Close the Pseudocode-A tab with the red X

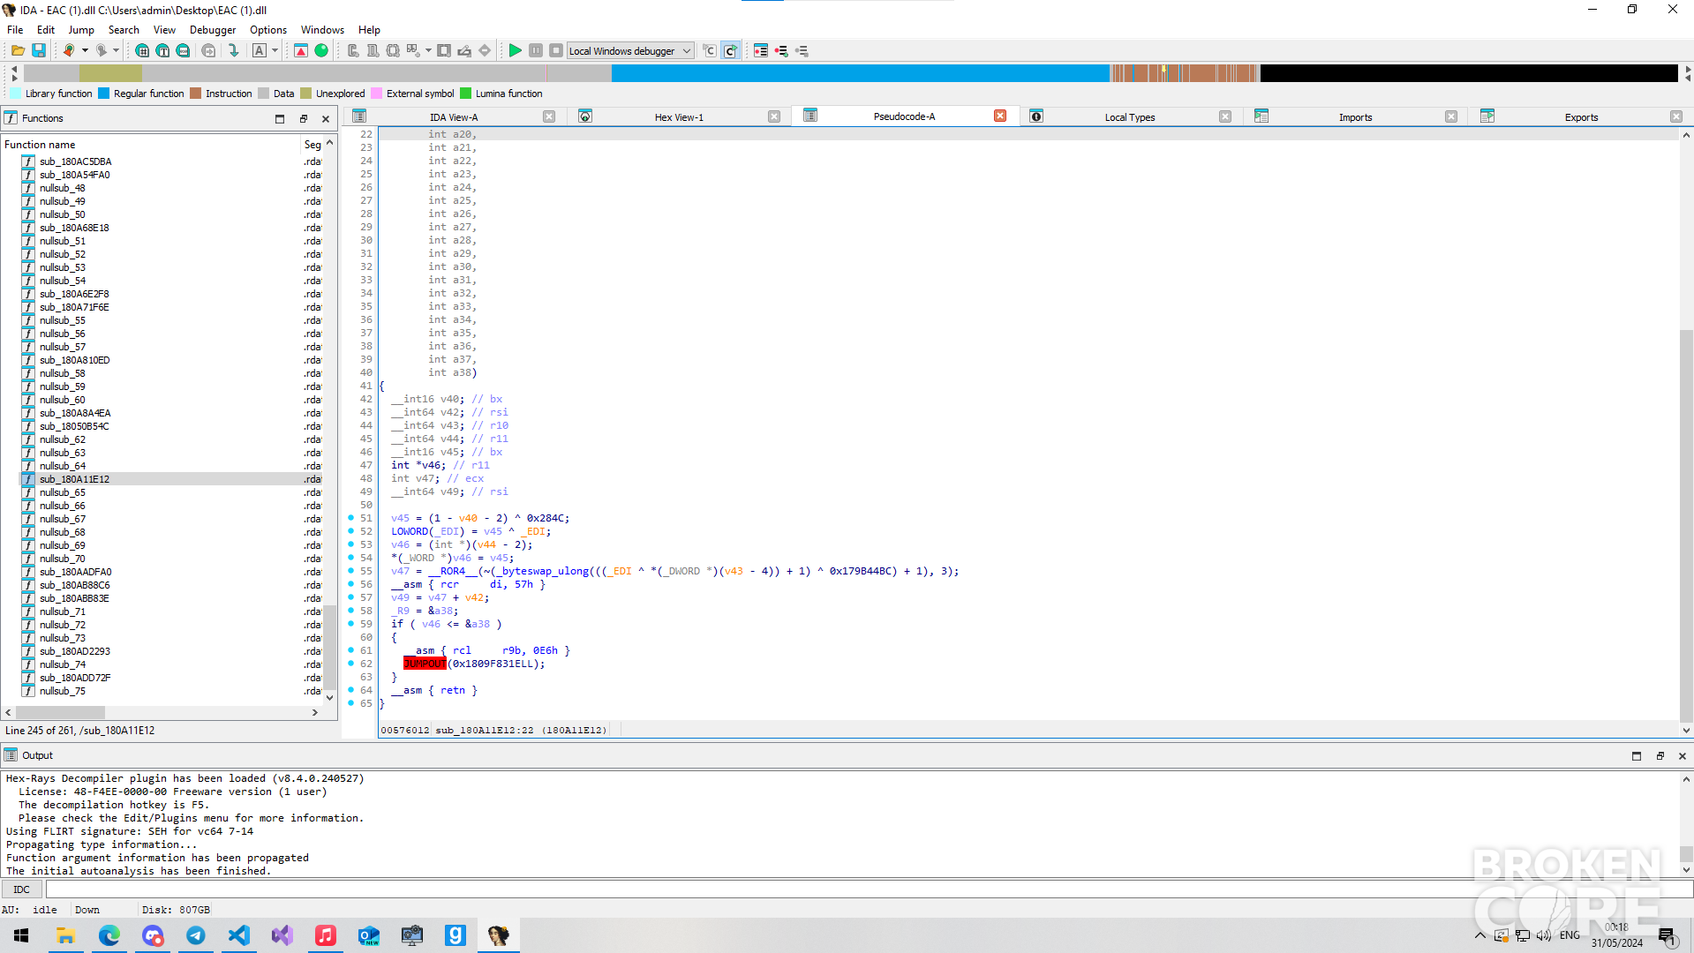[1000, 116]
